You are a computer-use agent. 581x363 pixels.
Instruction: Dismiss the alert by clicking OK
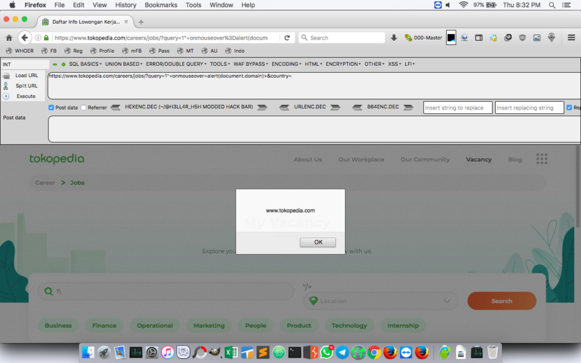click(317, 242)
